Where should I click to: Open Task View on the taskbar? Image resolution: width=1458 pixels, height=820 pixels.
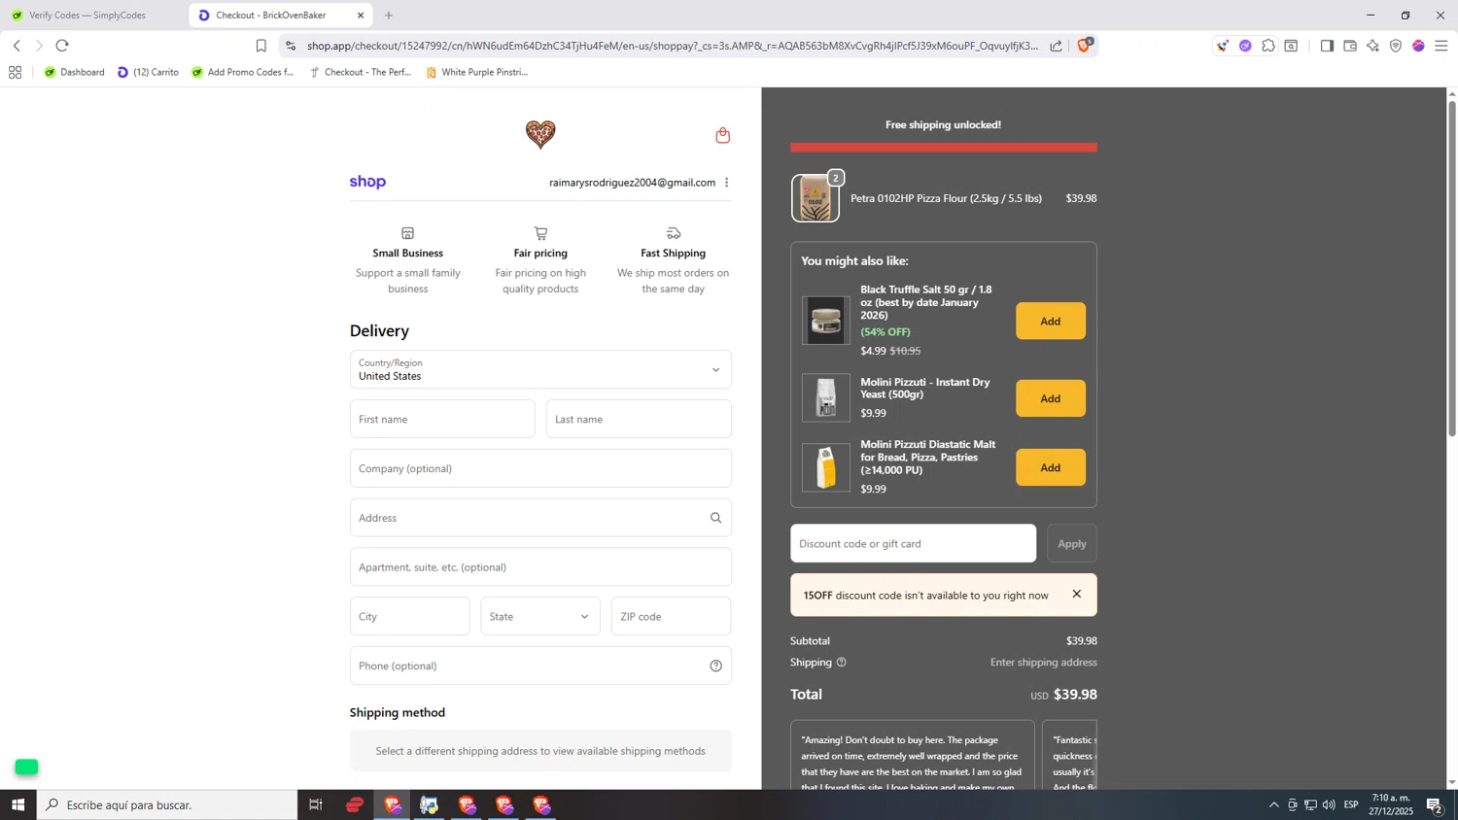pos(315,804)
